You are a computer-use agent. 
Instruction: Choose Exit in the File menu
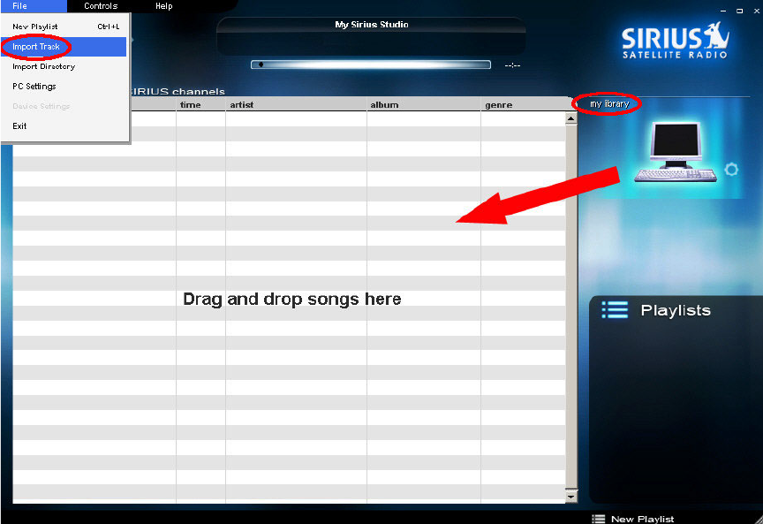click(64, 125)
